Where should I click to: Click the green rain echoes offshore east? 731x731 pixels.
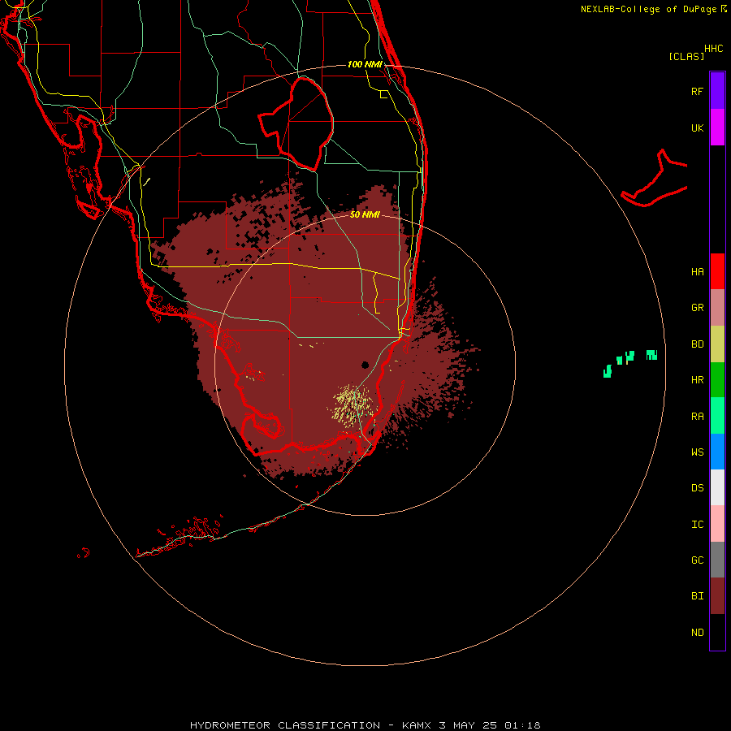point(630,363)
